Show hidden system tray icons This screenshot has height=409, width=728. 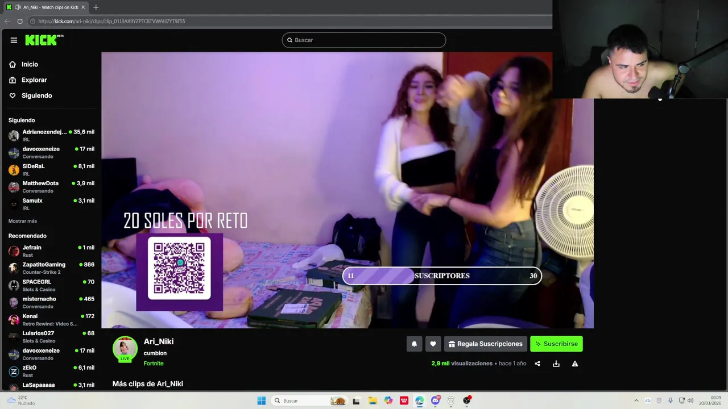coord(636,400)
